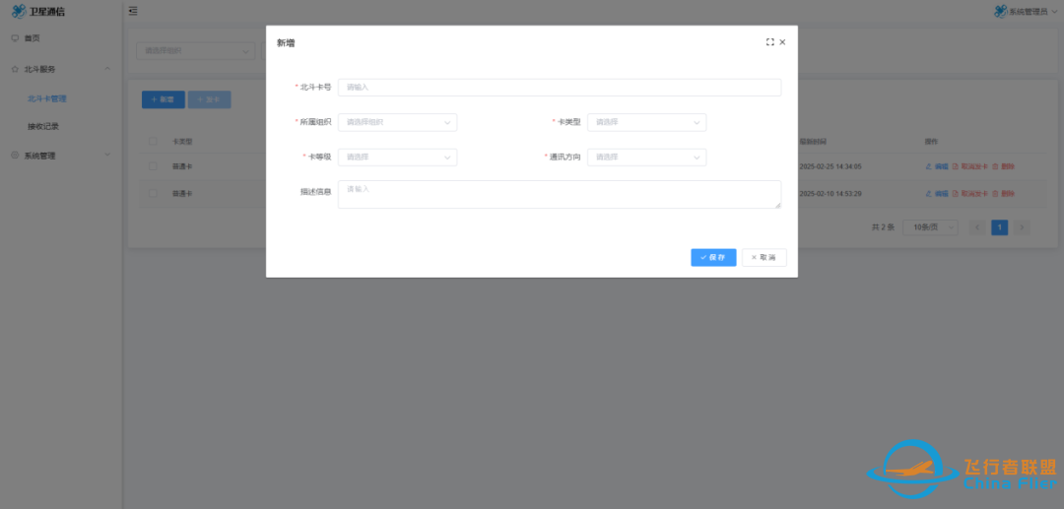This screenshot has height=509, width=1064.
Task: Collapse the sidebar with the menu fold icon
Action: pos(133,11)
